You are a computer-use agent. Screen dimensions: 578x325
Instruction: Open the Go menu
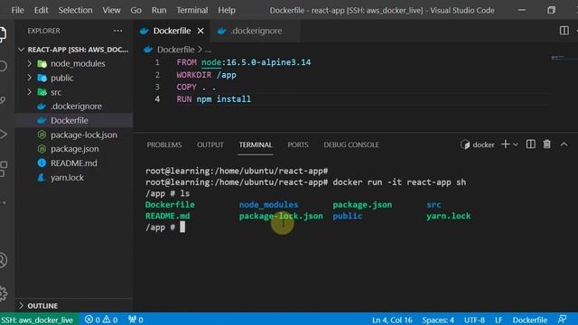point(135,10)
